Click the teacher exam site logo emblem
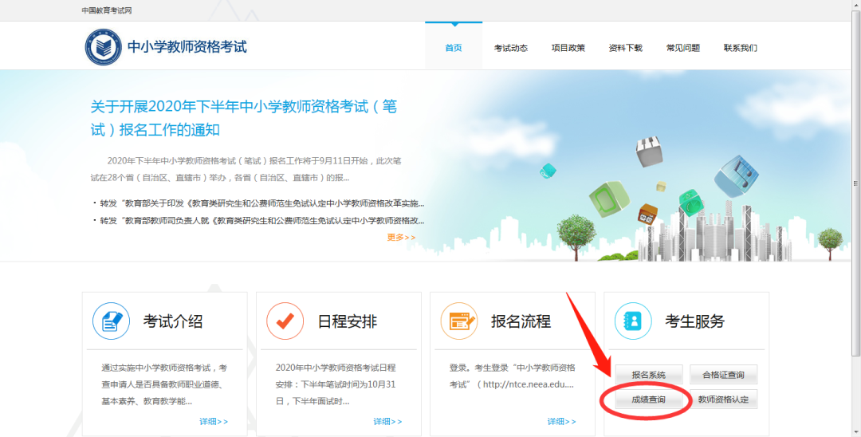861x437 pixels. click(104, 47)
